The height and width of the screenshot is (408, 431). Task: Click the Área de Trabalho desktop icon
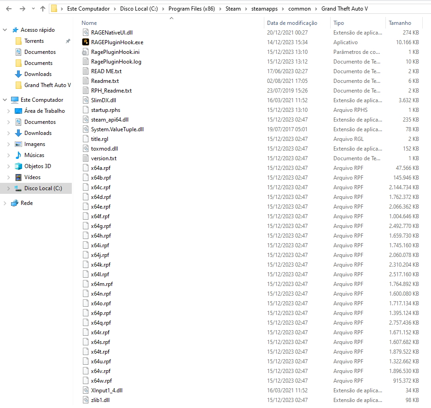18,111
